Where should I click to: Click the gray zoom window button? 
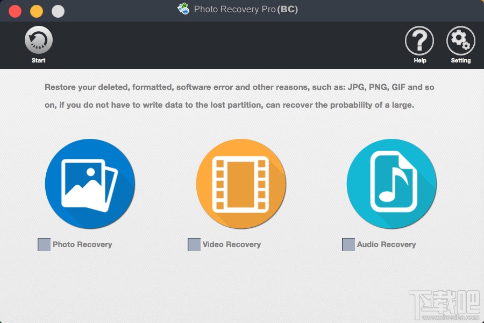(58, 11)
